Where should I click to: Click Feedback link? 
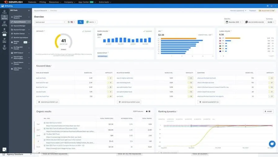click(253, 11)
